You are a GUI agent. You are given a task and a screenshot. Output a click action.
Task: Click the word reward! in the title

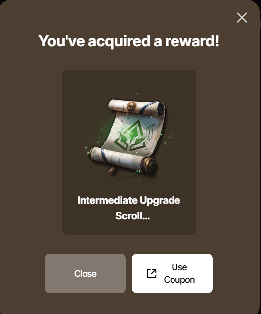pos(192,41)
